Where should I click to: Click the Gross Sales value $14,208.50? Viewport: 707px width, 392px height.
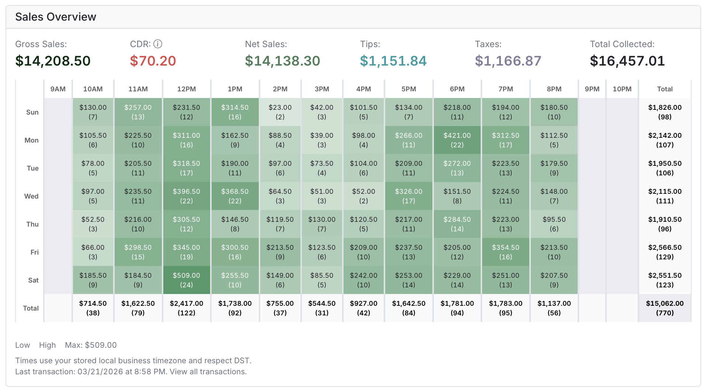click(x=53, y=61)
